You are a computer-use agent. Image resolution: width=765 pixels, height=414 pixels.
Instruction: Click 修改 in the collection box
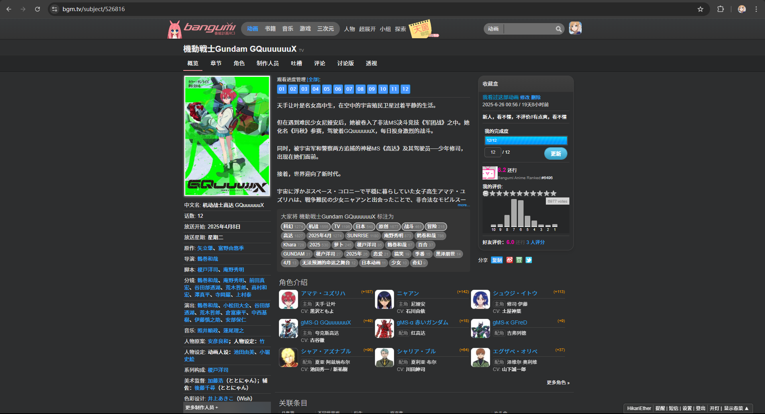[x=525, y=97]
